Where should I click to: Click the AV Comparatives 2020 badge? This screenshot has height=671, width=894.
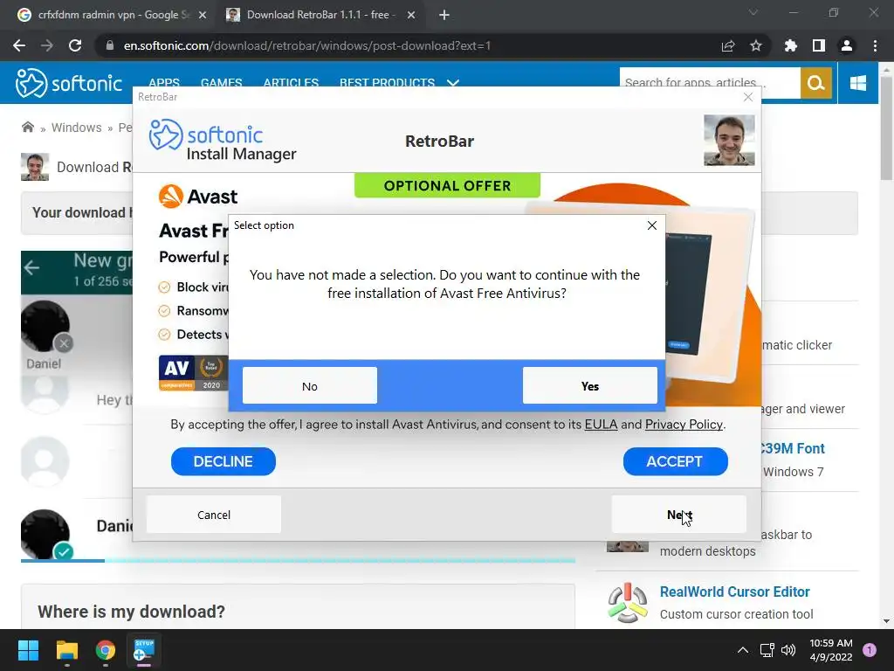tap(193, 373)
